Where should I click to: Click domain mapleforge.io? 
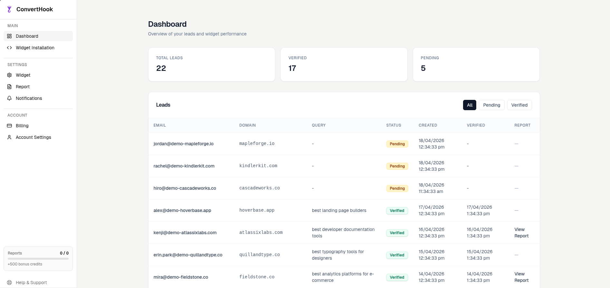(x=257, y=144)
